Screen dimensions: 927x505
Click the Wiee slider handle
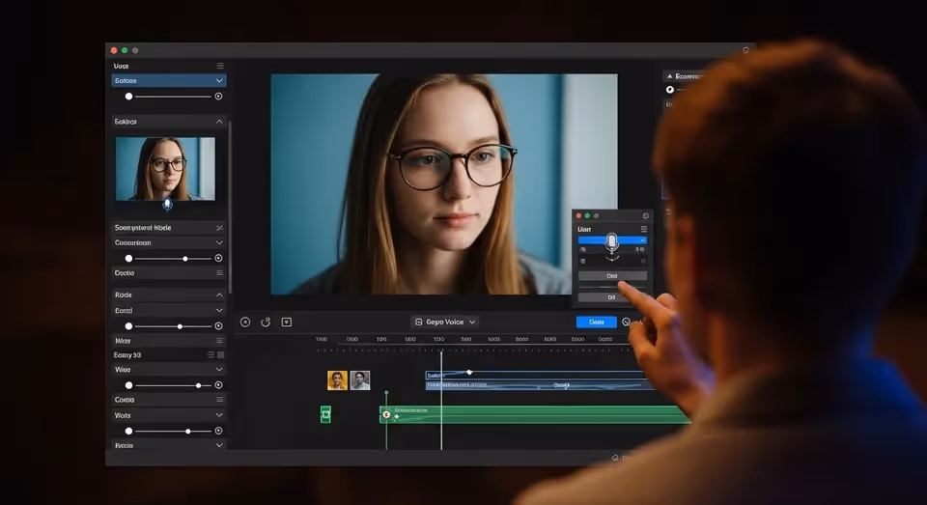tap(198, 385)
